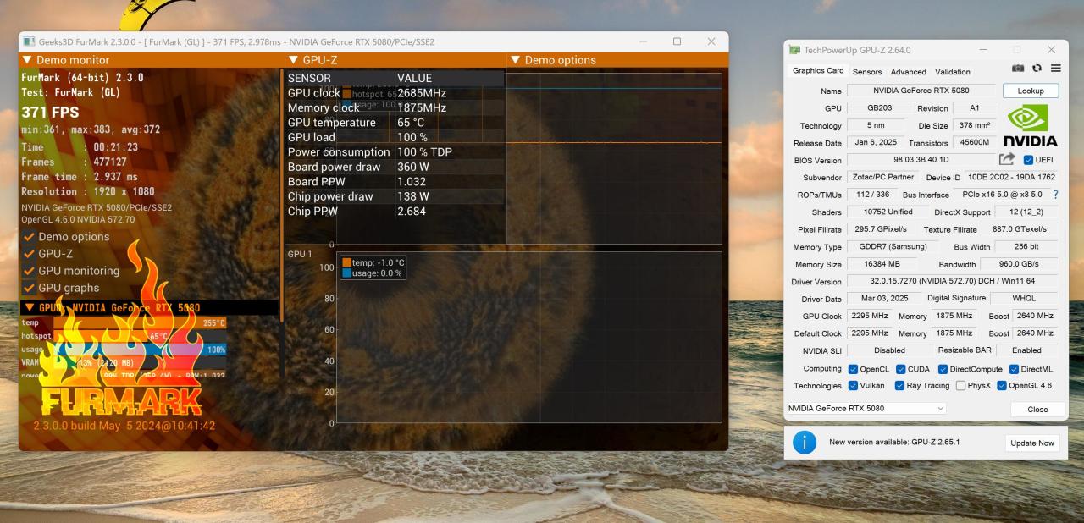This screenshot has height=523, width=1084.
Task: Uncheck the GPU-Z option in FurMark
Action: tap(29, 254)
